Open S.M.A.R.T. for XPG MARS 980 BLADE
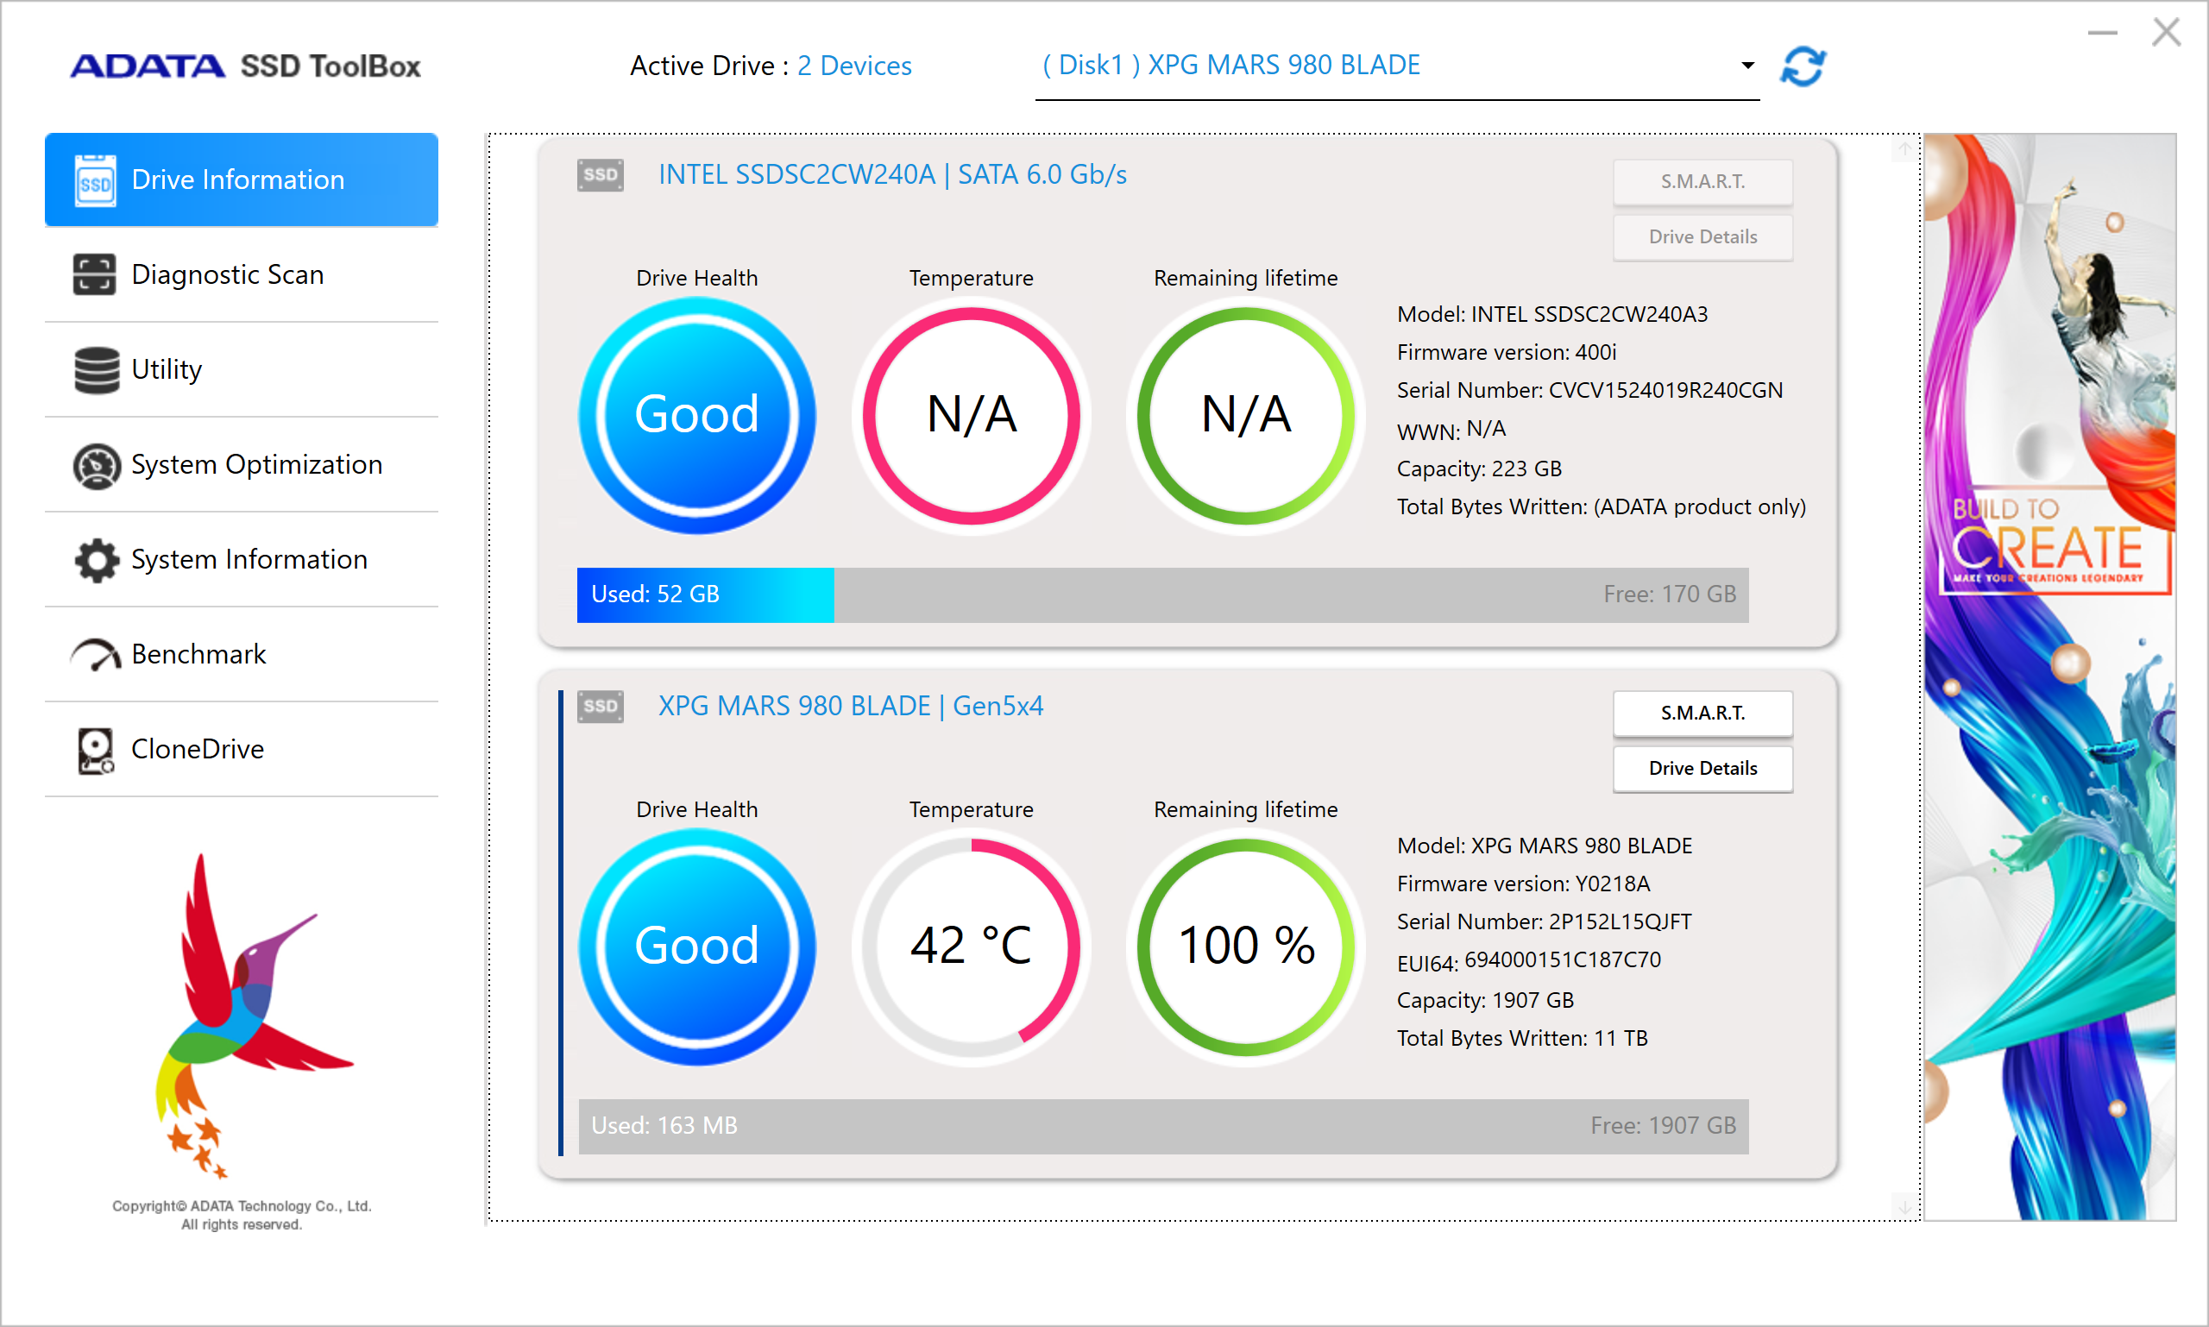 pyautogui.click(x=1702, y=713)
